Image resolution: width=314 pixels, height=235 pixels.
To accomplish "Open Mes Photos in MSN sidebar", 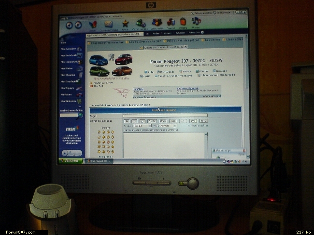I will (71, 68).
